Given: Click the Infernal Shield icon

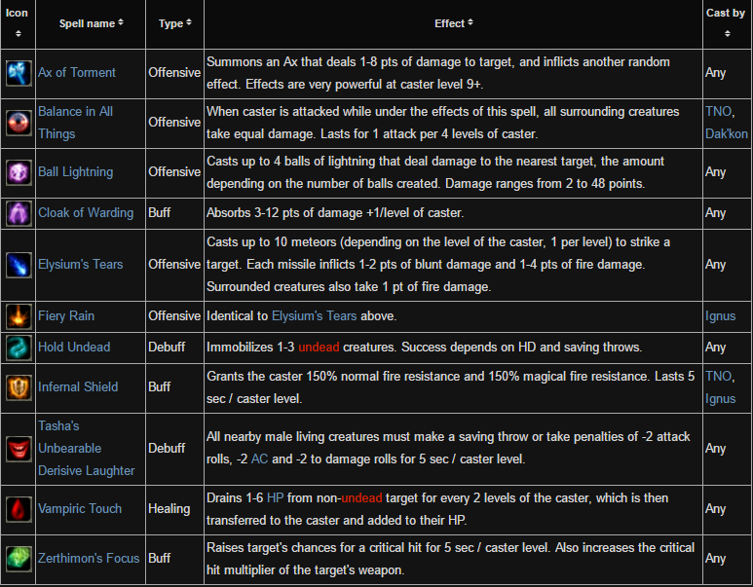Looking at the screenshot, I should pyautogui.click(x=18, y=386).
